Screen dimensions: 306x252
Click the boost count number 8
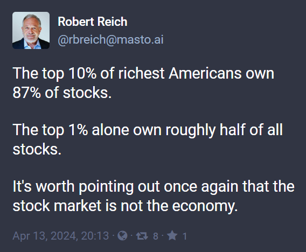tap(156, 236)
